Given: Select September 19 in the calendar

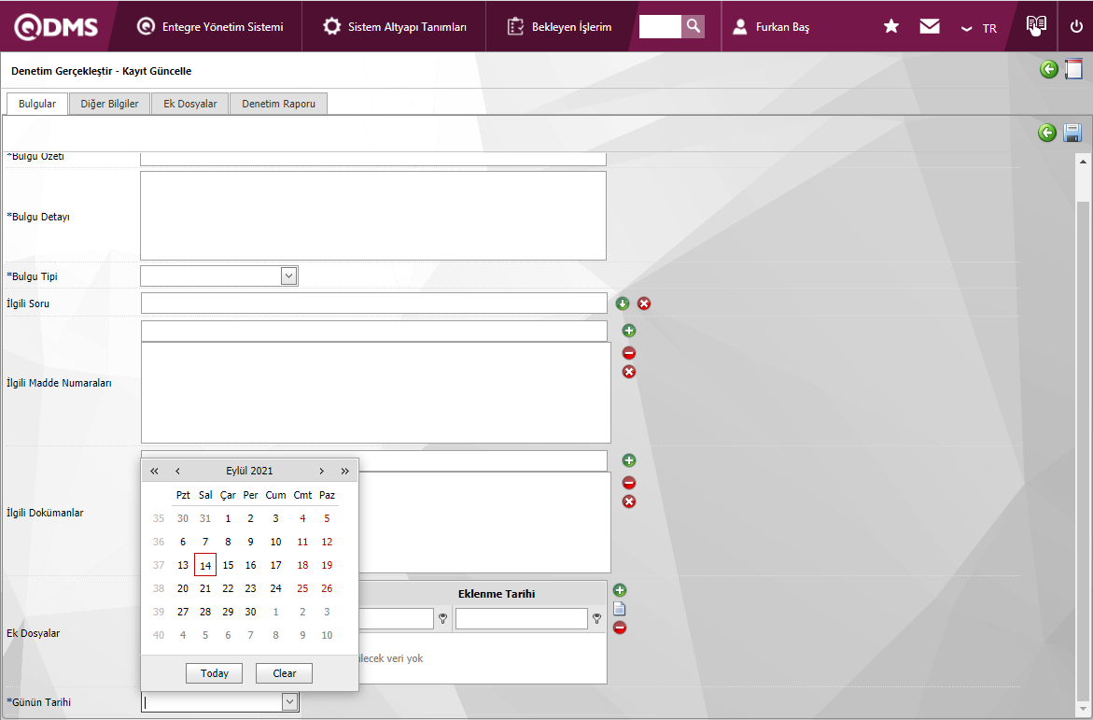Looking at the screenshot, I should tap(327, 565).
